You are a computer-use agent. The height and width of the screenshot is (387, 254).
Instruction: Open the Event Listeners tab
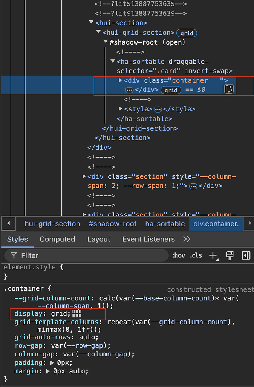pyautogui.click(x=148, y=239)
